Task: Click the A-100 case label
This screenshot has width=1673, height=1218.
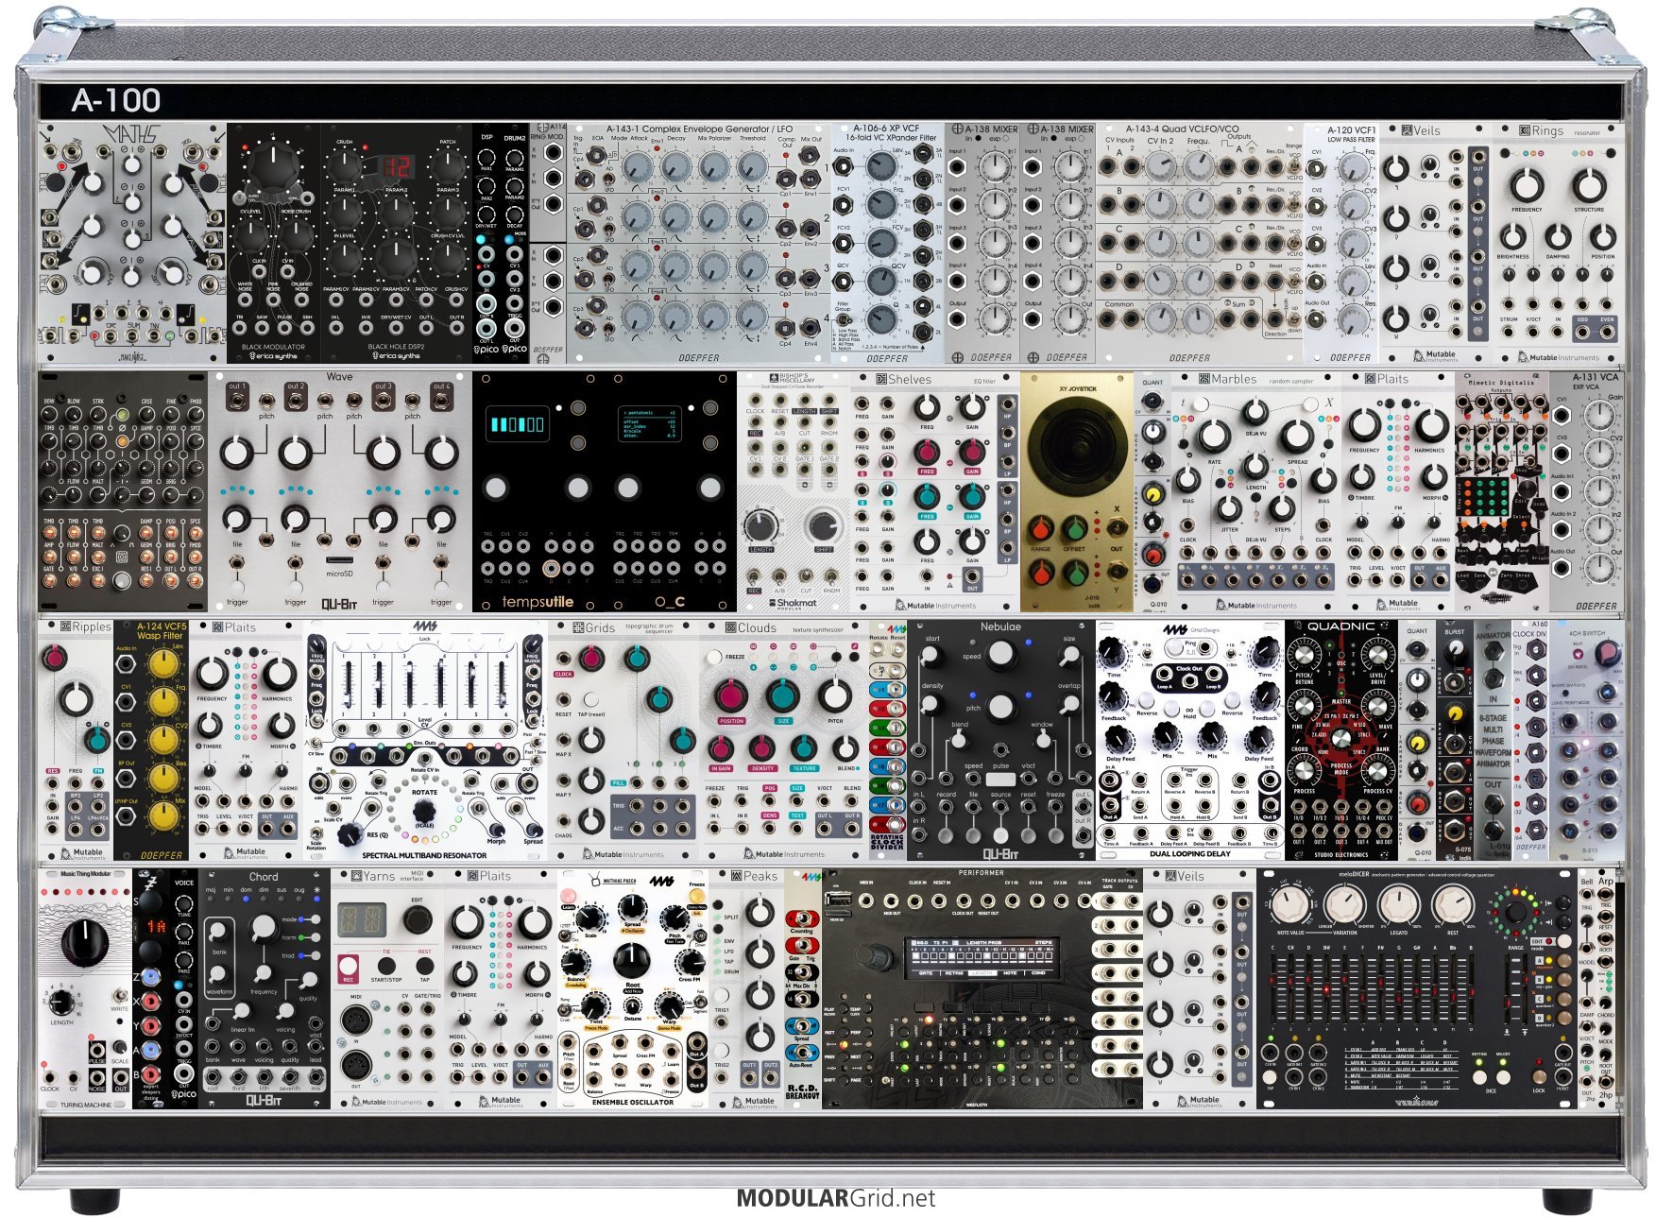Action: point(116,100)
